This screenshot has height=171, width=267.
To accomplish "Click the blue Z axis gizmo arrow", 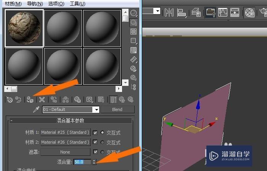I will [x=198, y=105].
